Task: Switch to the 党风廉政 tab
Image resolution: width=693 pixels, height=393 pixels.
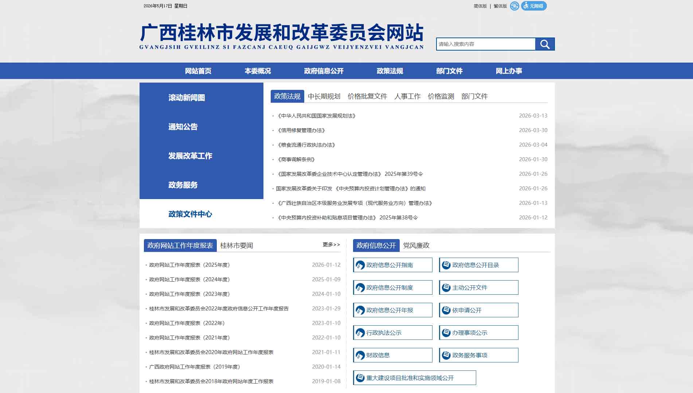Action: tap(416, 246)
